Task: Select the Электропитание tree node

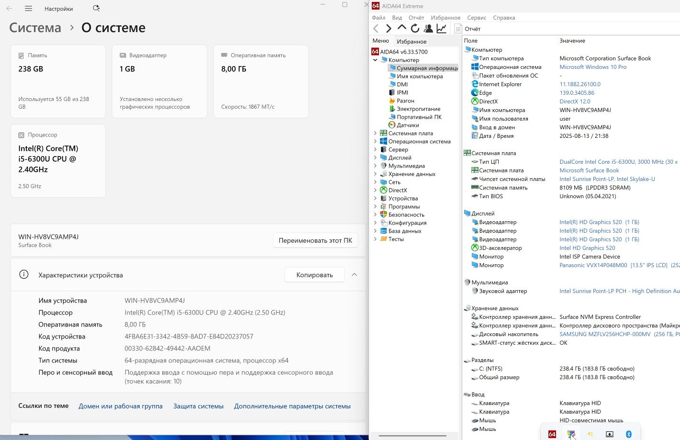Action: [414, 109]
